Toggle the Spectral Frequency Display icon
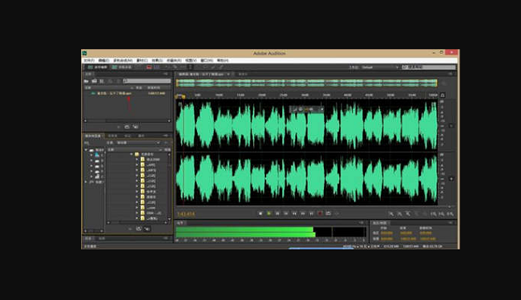Screen dimensions: 521x300 tap(149, 67)
